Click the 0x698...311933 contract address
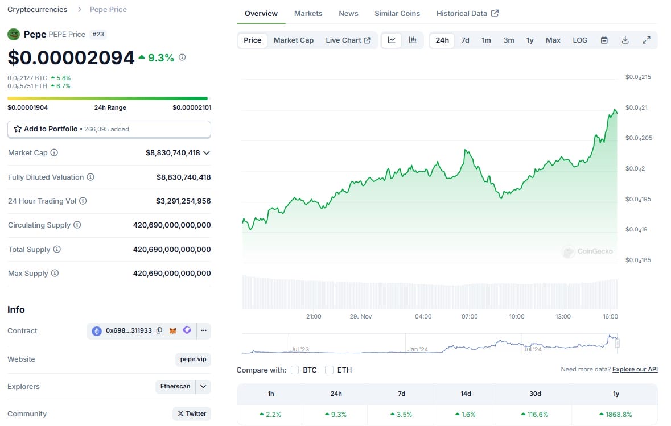 point(129,330)
